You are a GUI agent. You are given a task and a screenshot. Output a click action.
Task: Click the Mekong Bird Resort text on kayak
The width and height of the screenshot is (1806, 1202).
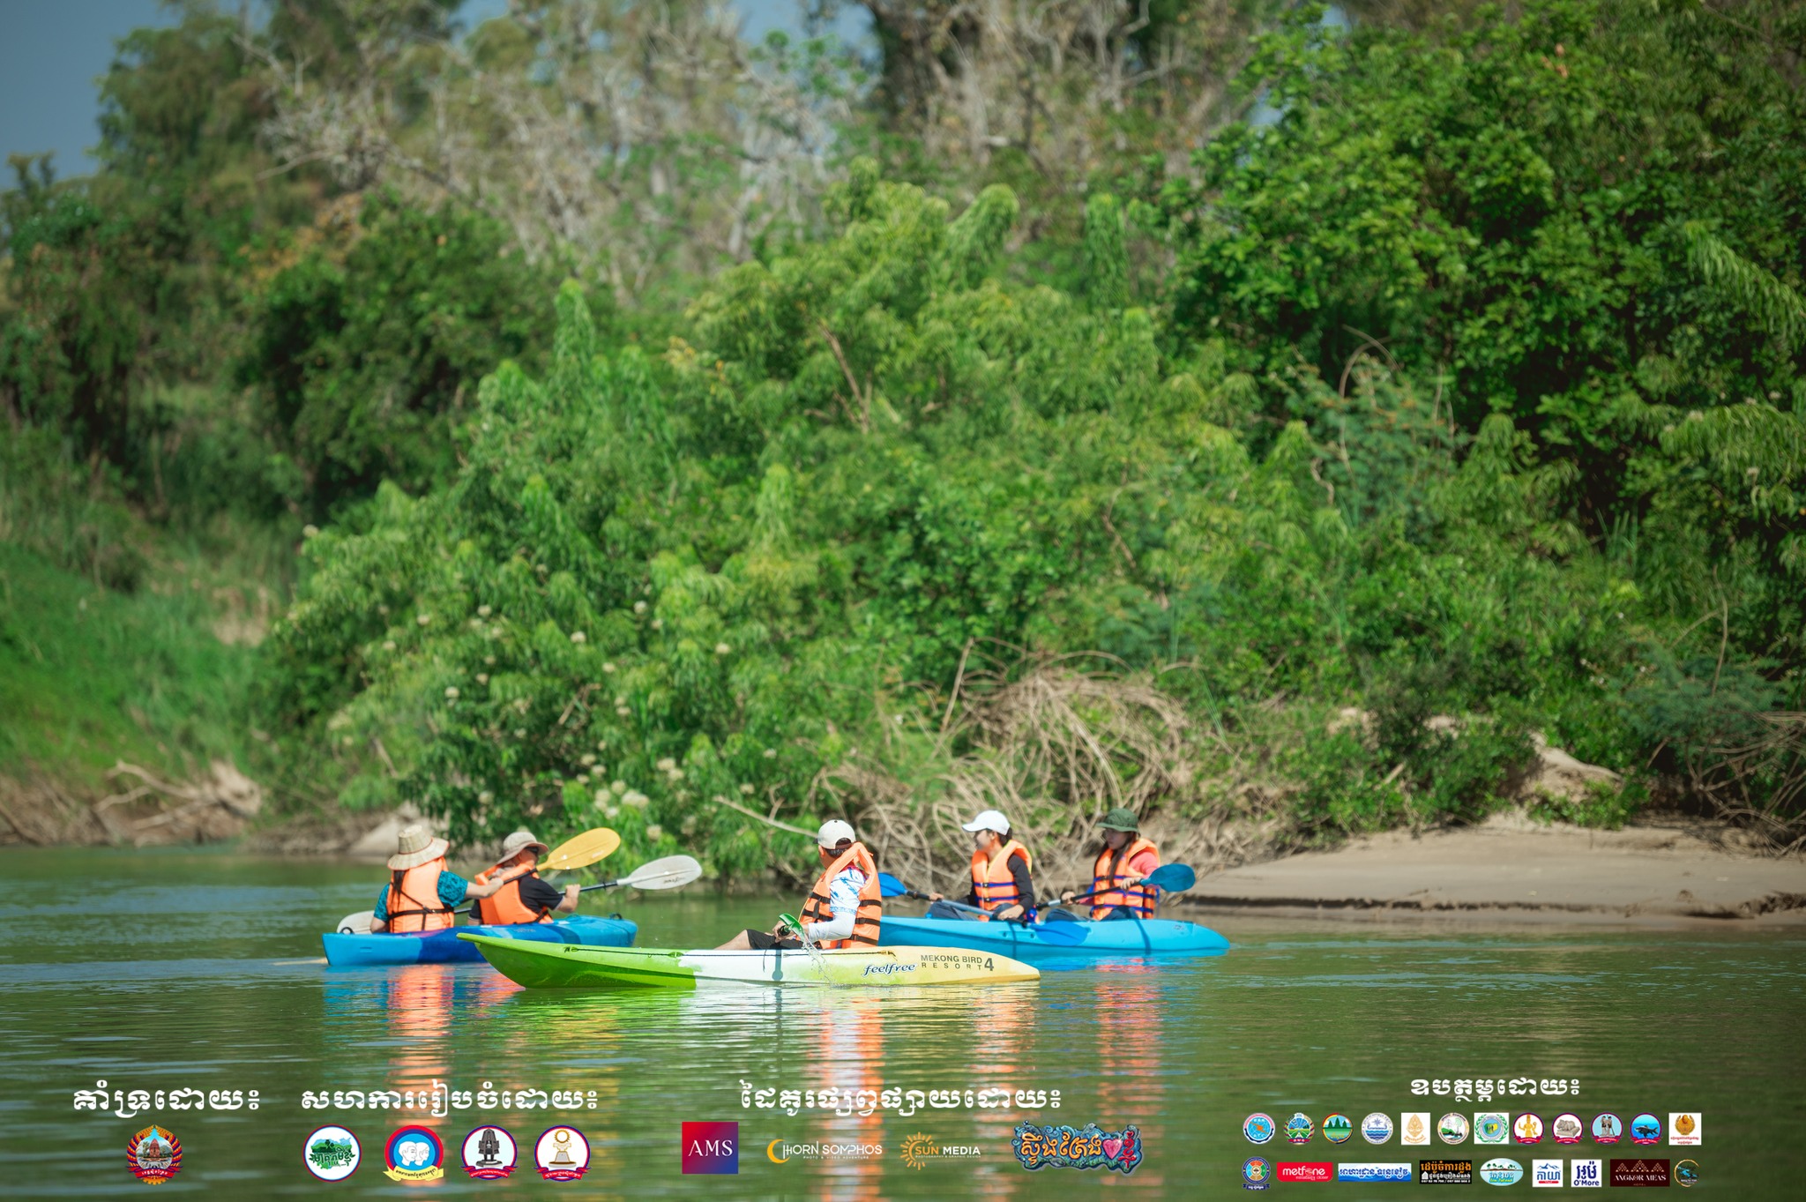(x=951, y=961)
